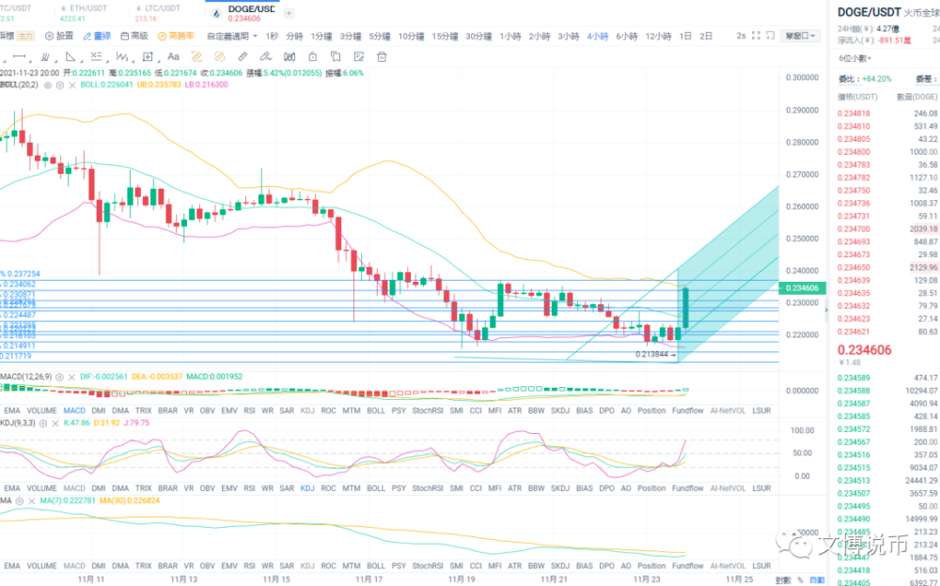Delete drawings with the trash icon
Viewport: 940px width, 586px height.
point(382,57)
